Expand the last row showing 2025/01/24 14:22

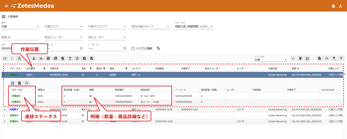pyautogui.click(x=4, y=121)
